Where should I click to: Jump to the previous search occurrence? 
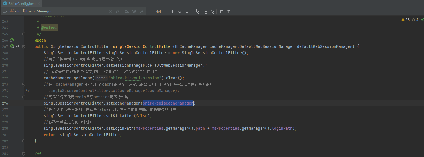click(172, 11)
